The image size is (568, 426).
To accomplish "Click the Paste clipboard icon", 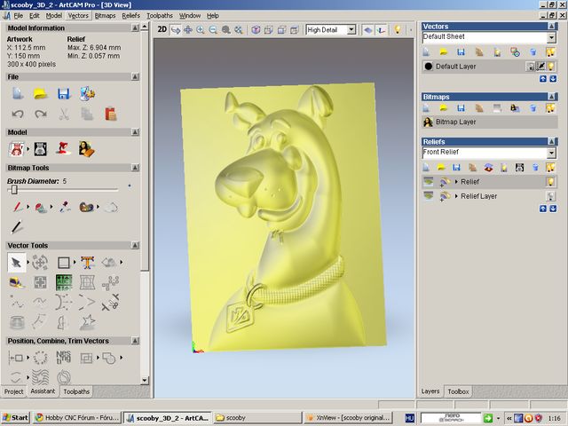I will tap(110, 114).
